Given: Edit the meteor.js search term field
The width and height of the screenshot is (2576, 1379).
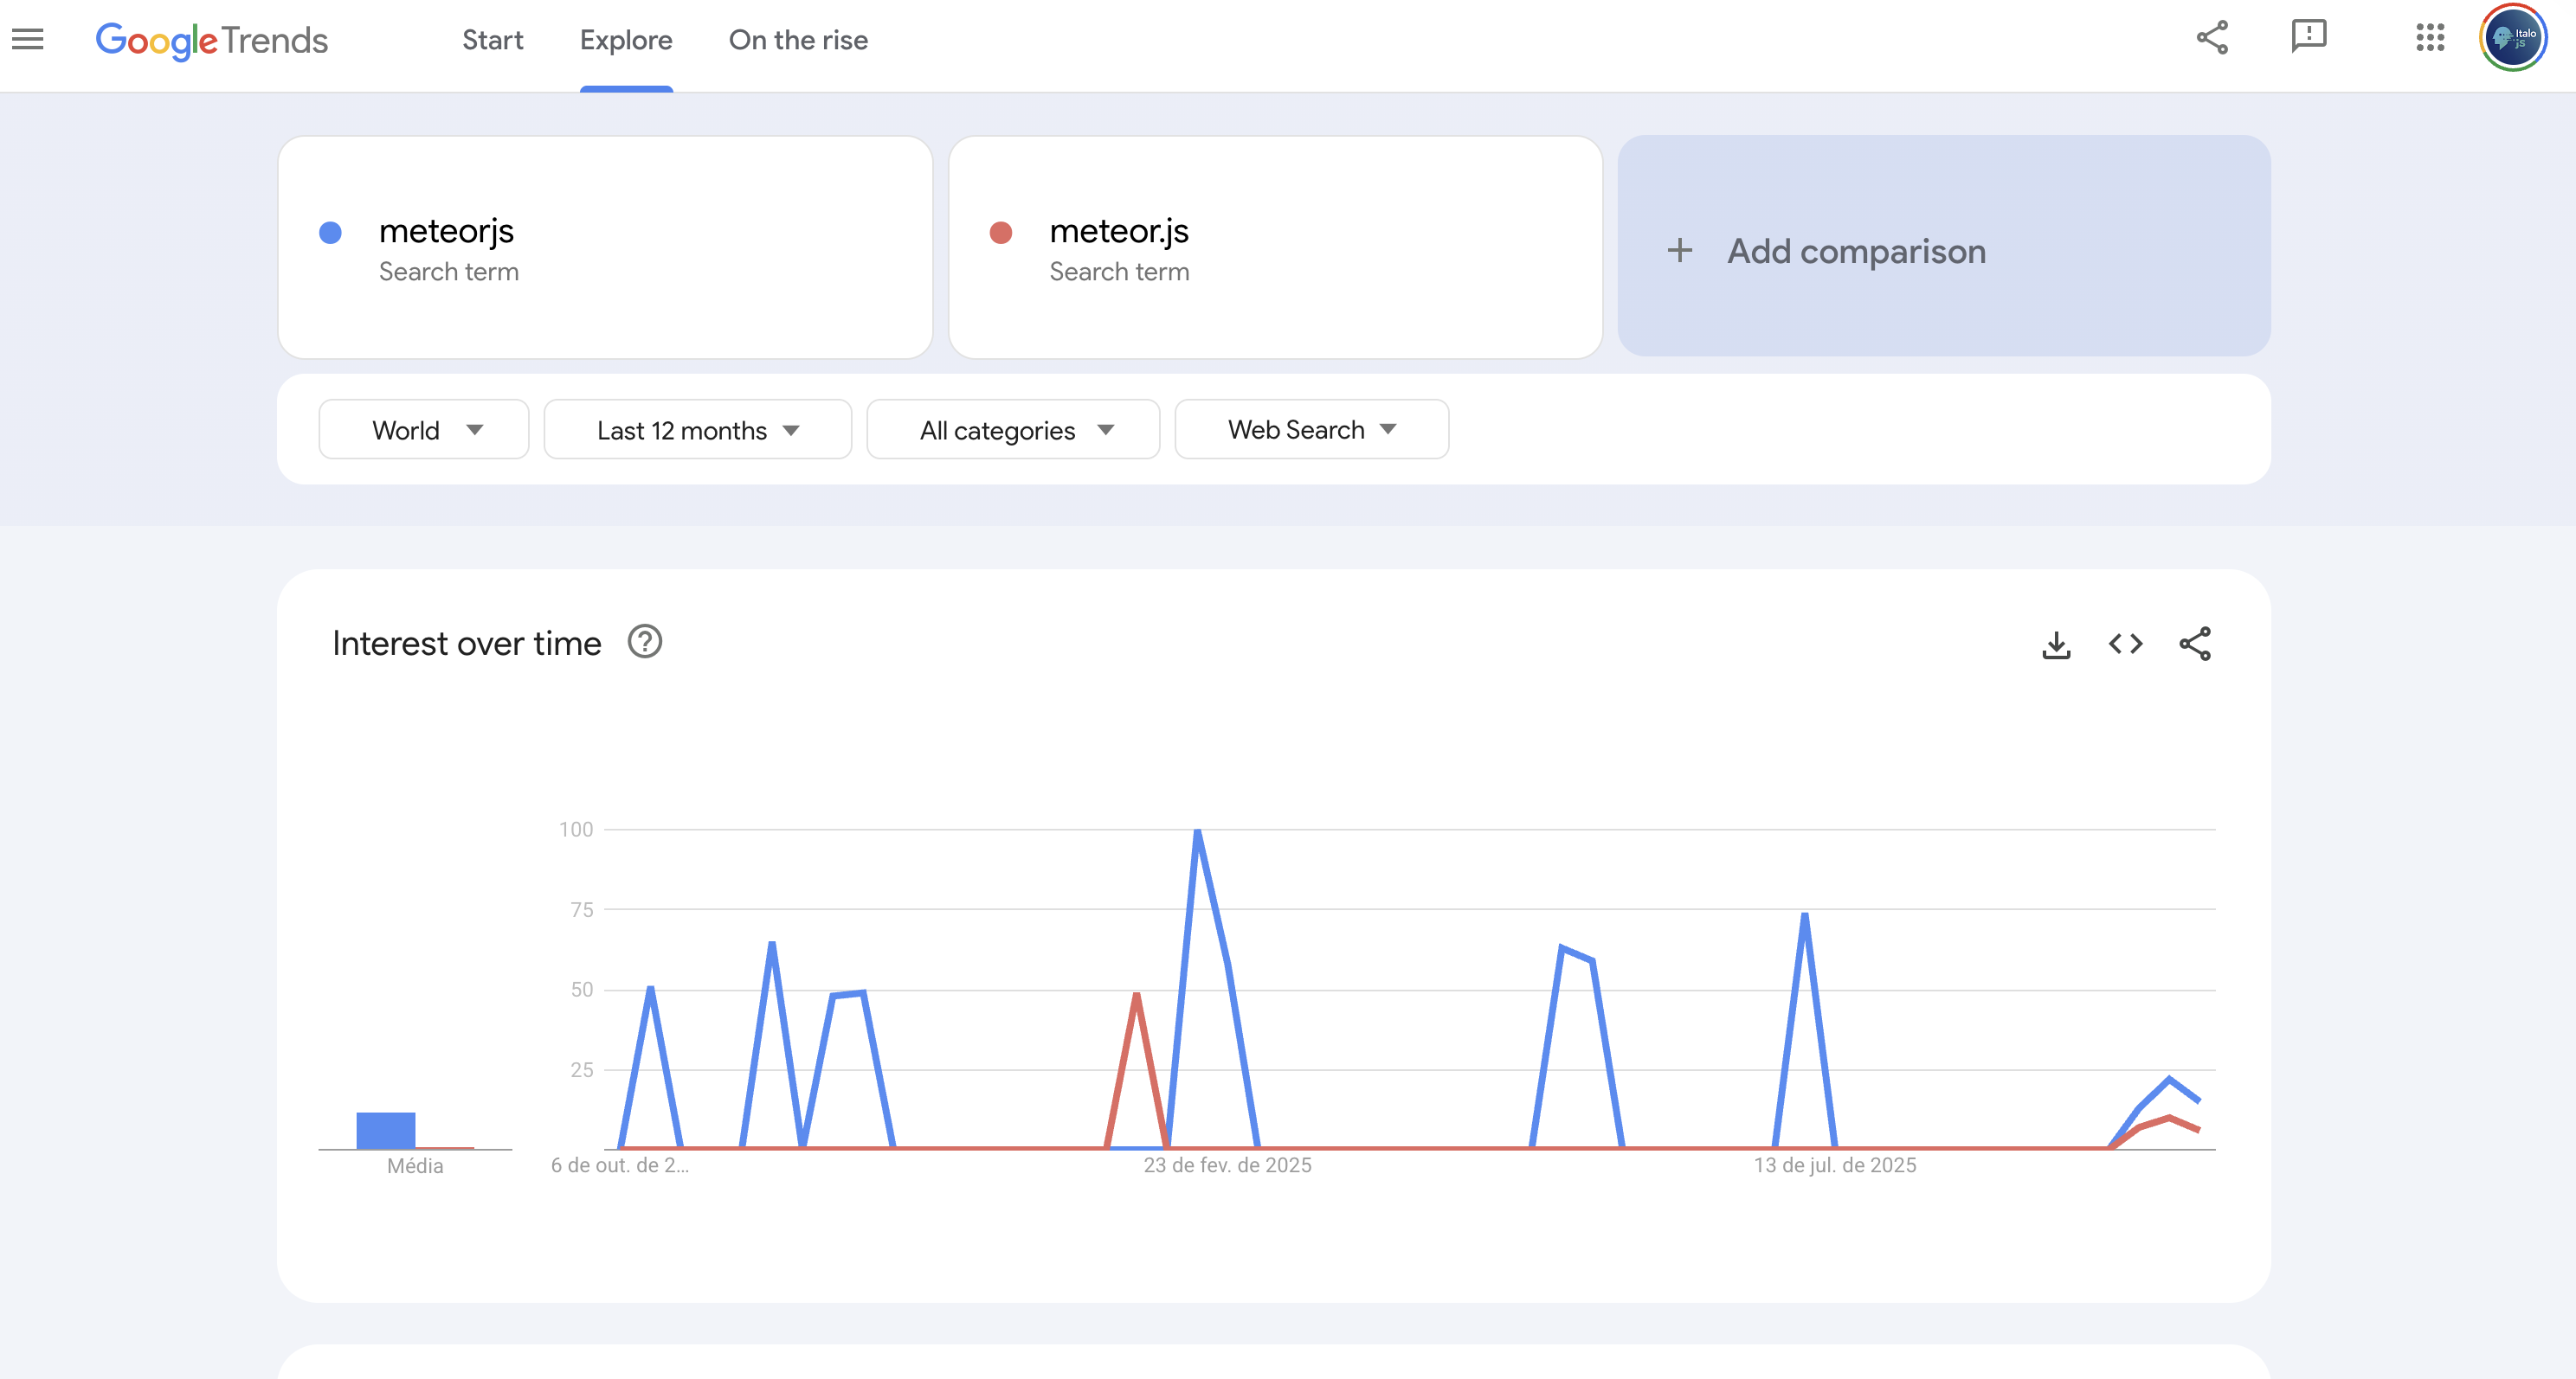Looking at the screenshot, I should point(1118,232).
